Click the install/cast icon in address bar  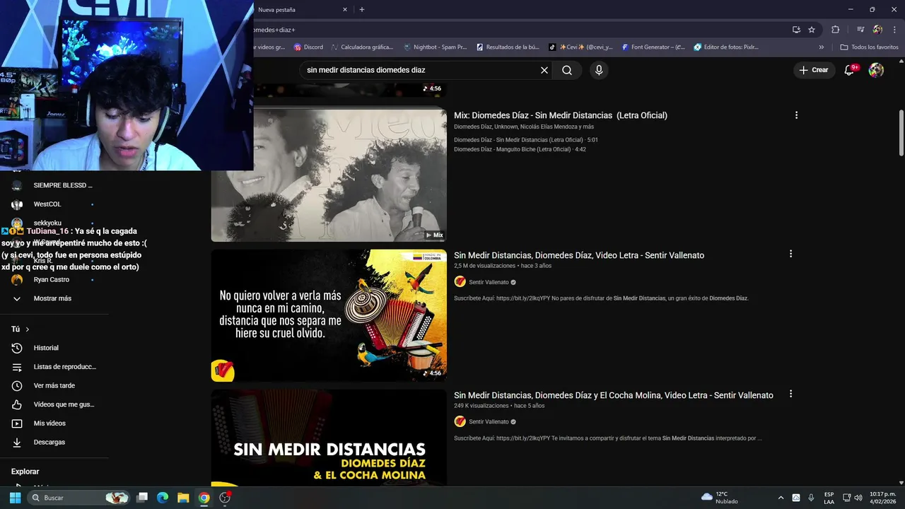click(x=796, y=30)
